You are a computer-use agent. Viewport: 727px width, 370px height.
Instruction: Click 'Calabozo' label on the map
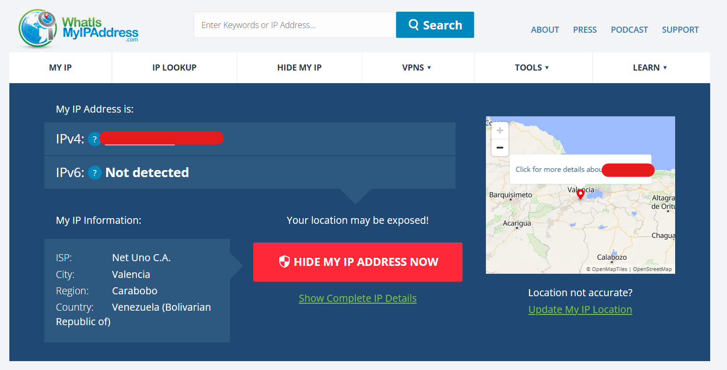612,257
